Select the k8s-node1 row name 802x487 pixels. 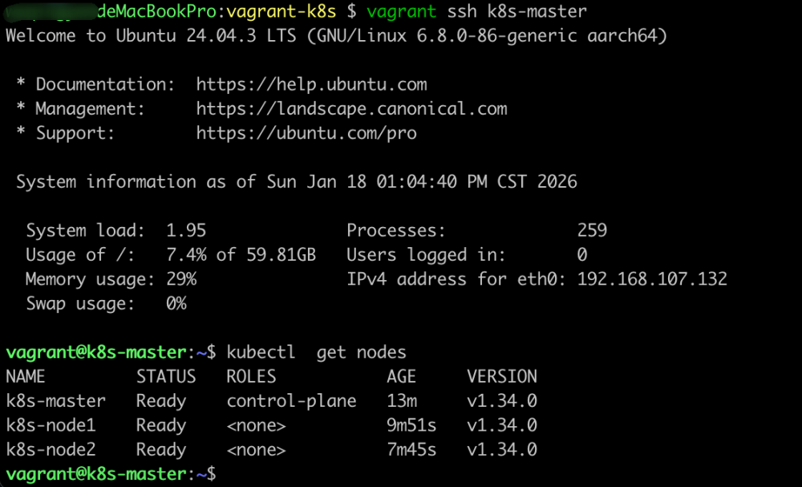coord(51,425)
